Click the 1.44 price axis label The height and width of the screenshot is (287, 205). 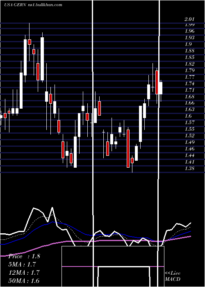point(189,155)
